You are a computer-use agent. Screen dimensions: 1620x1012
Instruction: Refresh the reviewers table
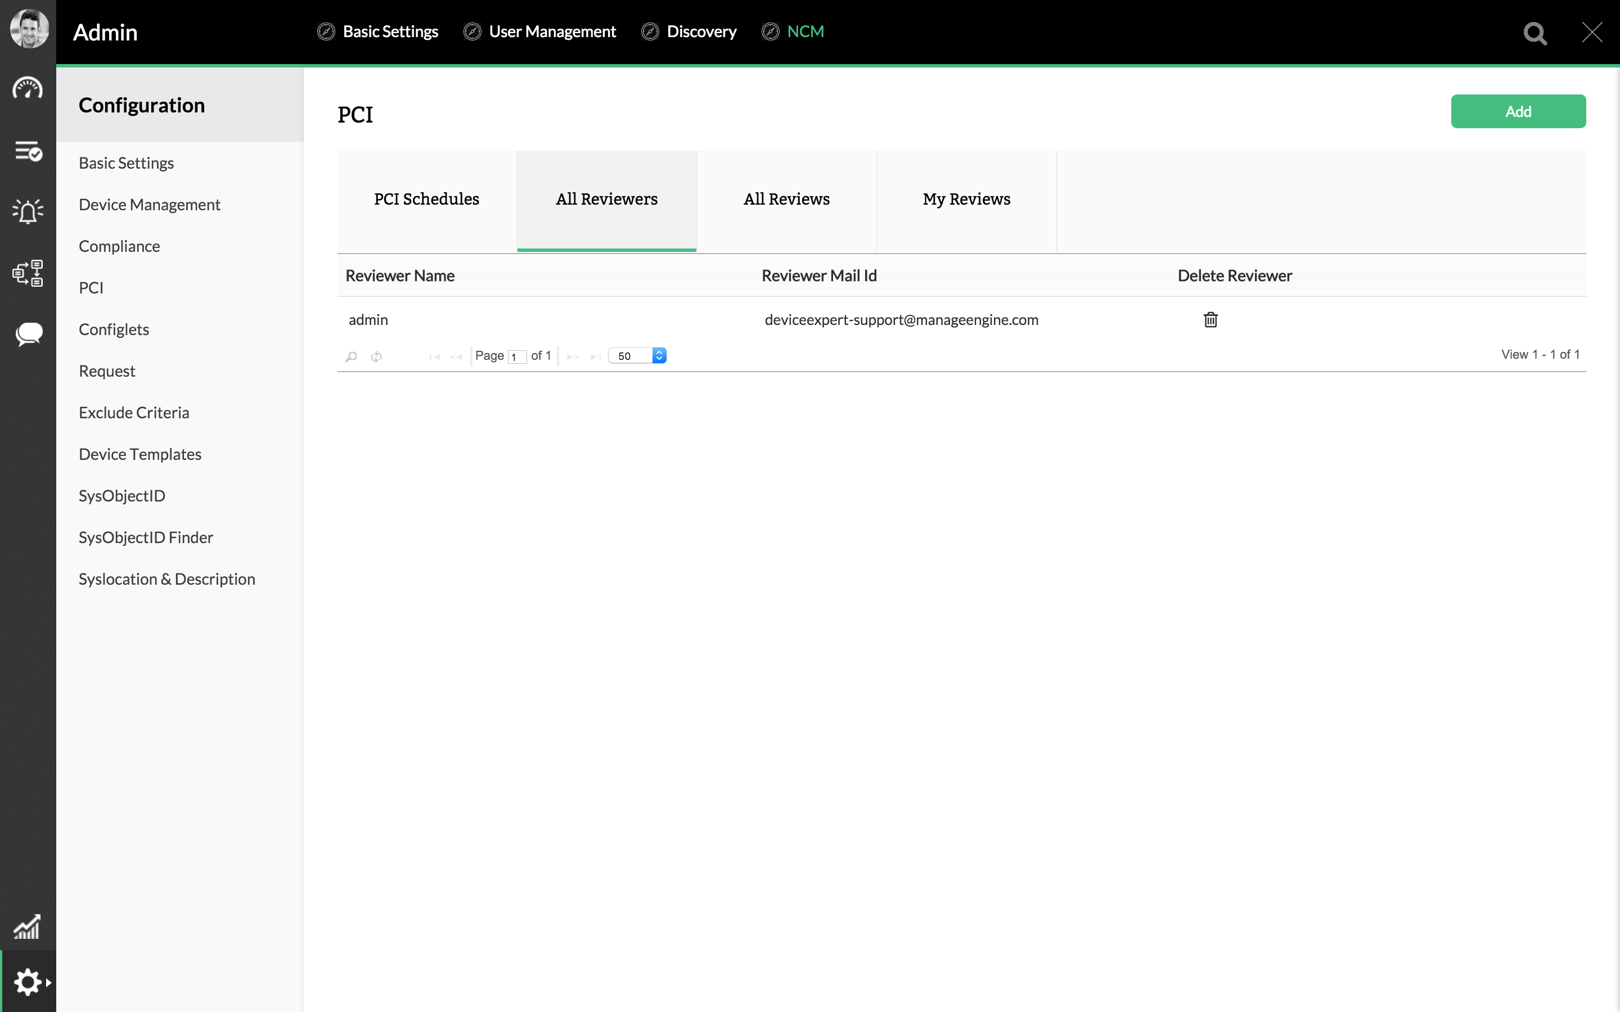coord(377,356)
